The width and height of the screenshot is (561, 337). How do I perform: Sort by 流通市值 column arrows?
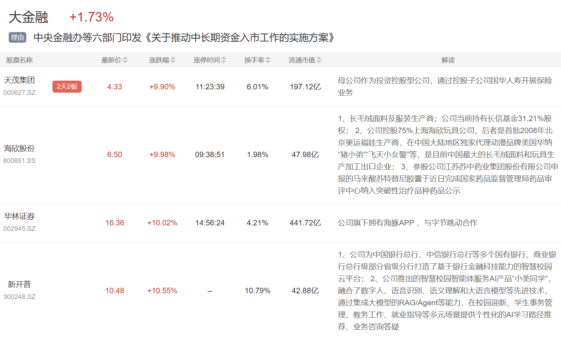tap(319, 60)
